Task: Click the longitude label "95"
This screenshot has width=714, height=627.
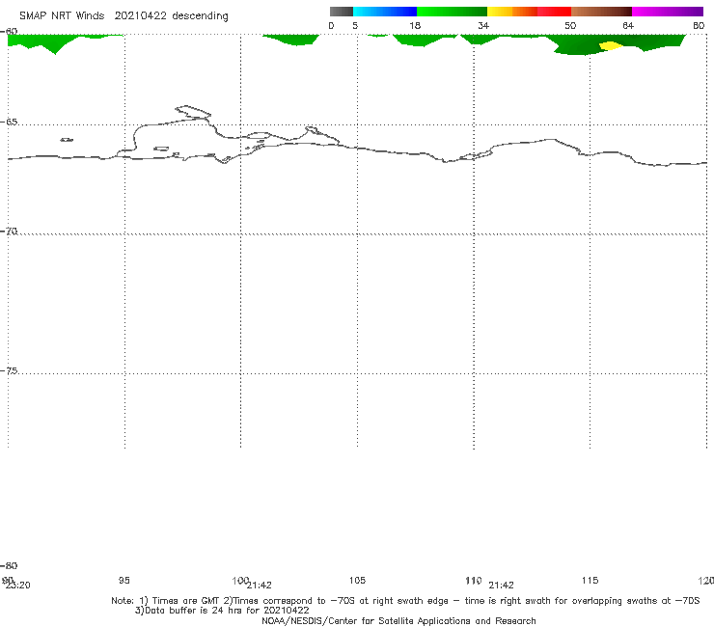Action: point(124,580)
